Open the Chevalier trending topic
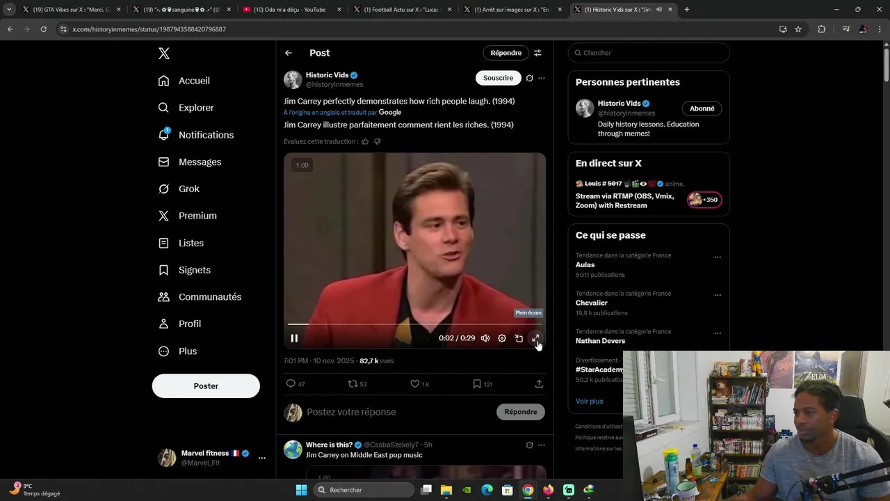890x501 pixels. [x=591, y=303]
